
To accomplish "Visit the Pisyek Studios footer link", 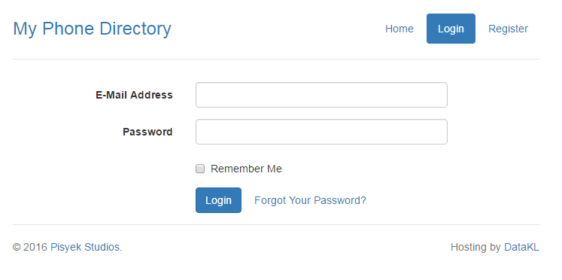I will (85, 247).
